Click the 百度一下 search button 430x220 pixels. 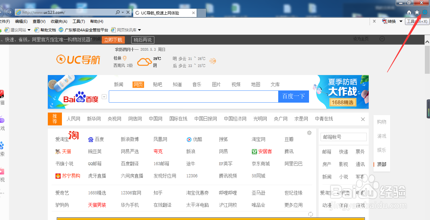point(294,97)
